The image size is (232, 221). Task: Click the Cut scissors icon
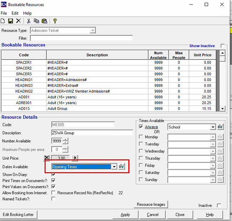29,21
